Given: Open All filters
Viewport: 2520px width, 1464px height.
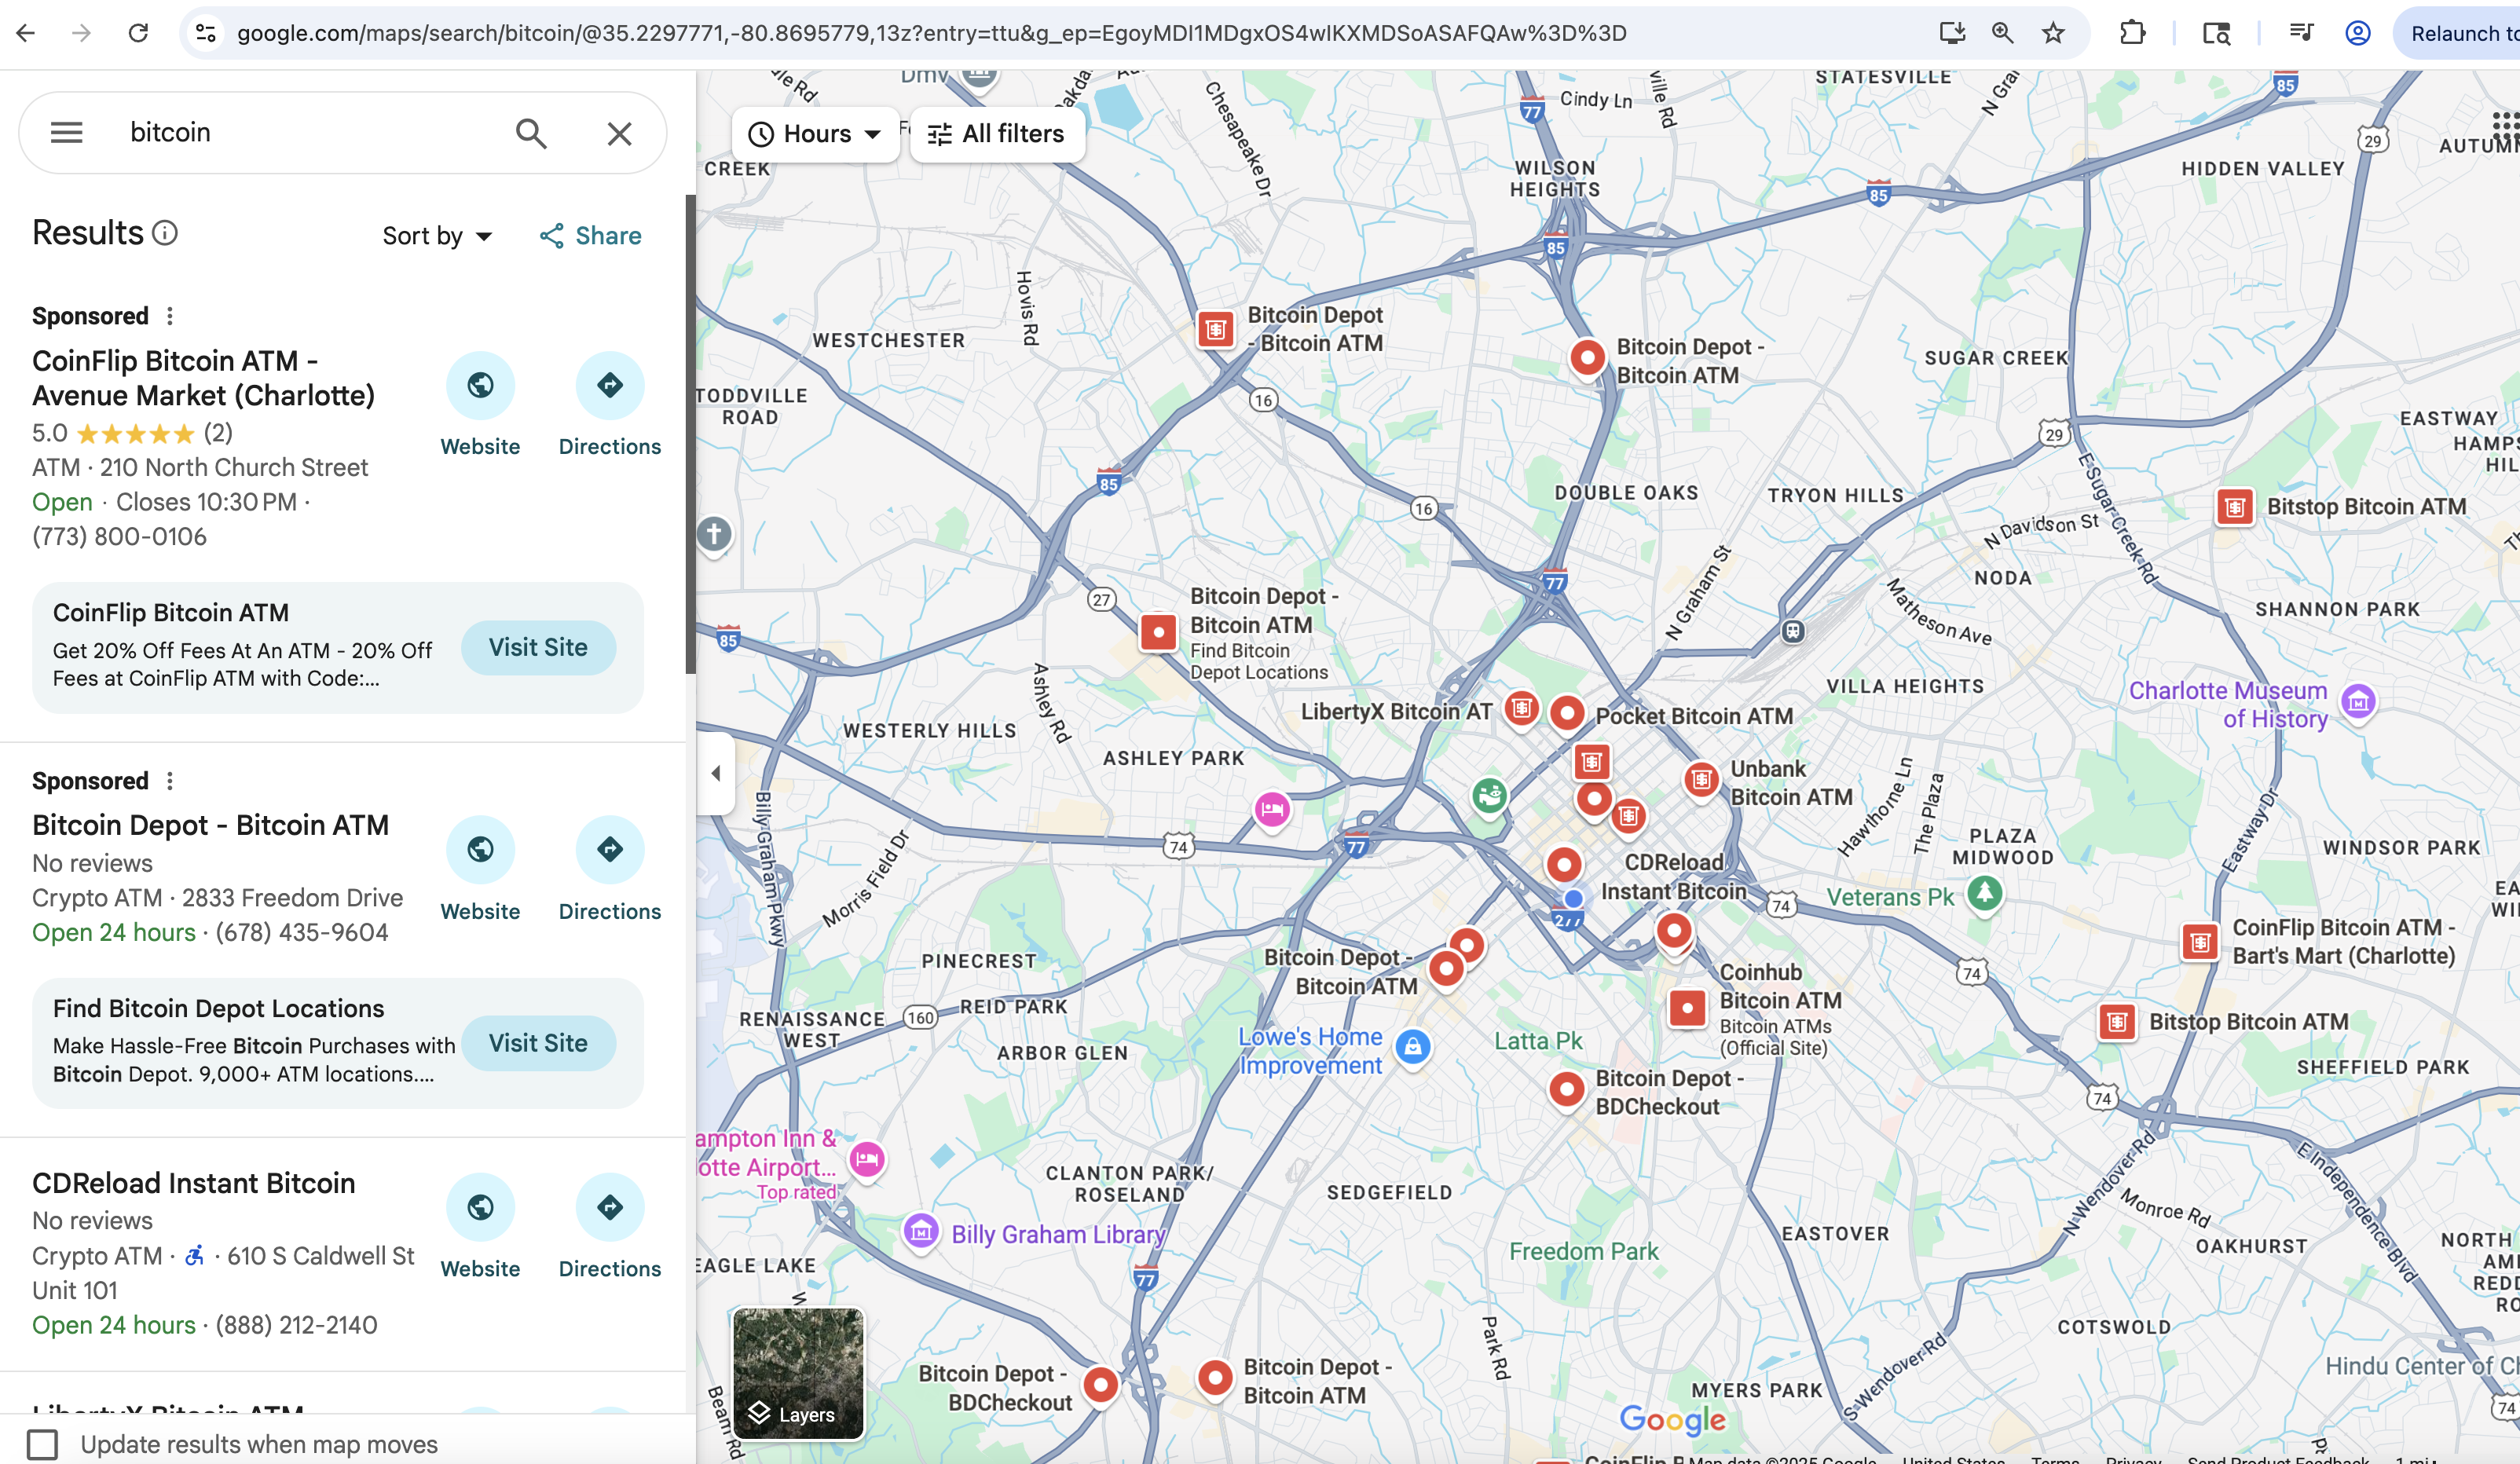Looking at the screenshot, I should [997, 134].
